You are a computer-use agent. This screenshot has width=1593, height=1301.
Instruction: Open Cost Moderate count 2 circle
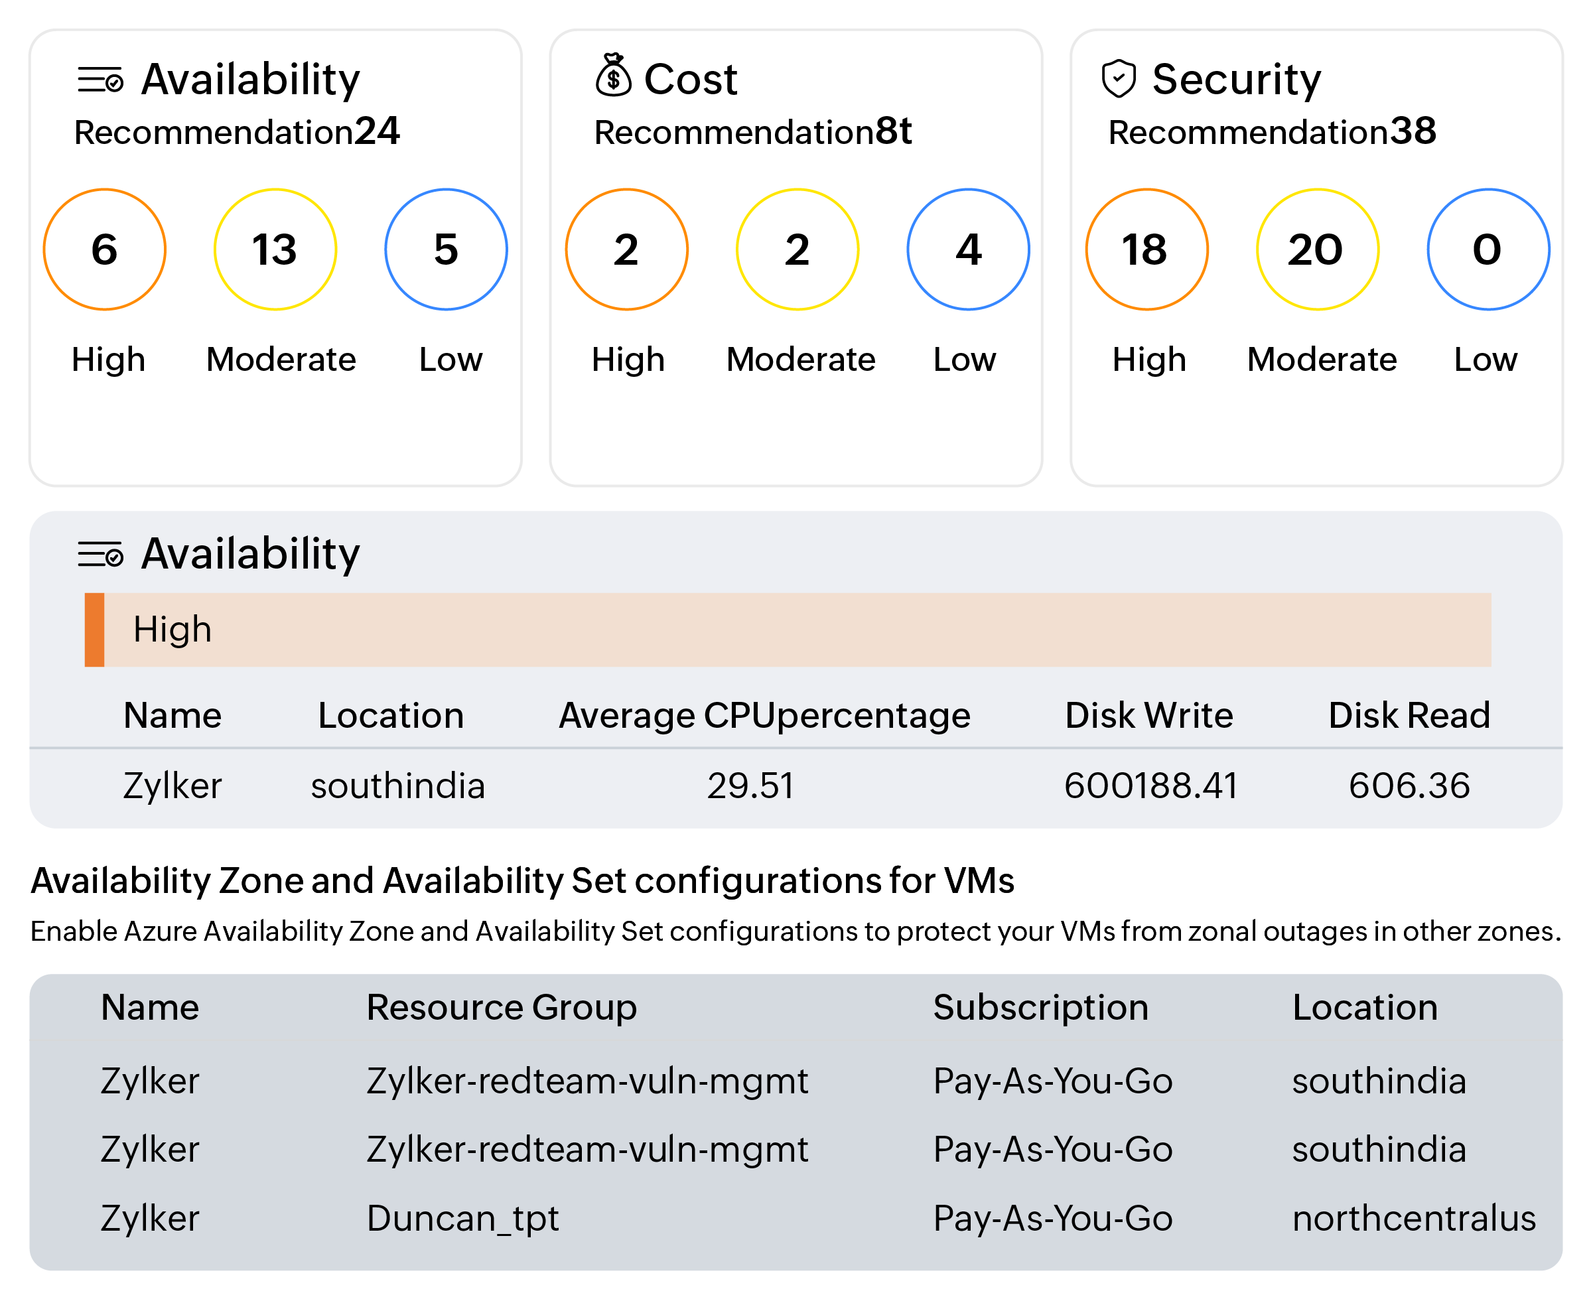pos(798,249)
